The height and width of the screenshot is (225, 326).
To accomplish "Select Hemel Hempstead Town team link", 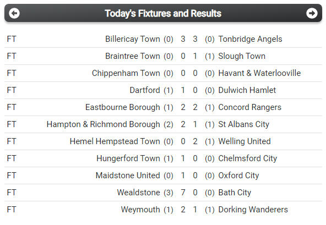I will [x=115, y=141].
